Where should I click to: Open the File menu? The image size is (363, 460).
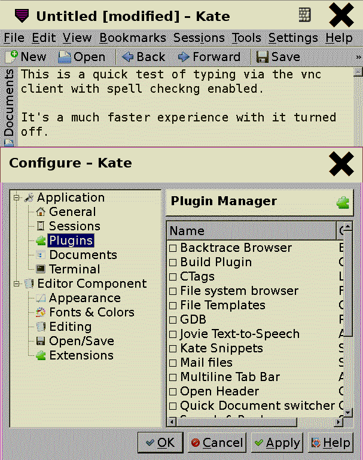(14, 38)
